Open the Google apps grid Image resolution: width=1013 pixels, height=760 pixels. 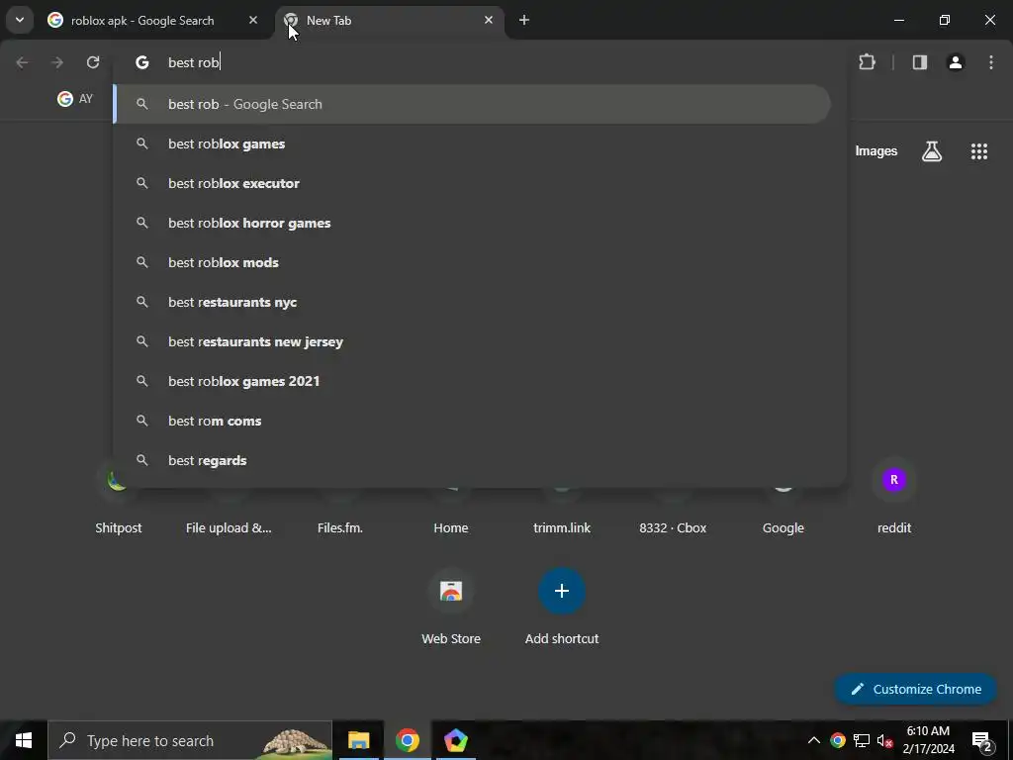[x=979, y=151]
